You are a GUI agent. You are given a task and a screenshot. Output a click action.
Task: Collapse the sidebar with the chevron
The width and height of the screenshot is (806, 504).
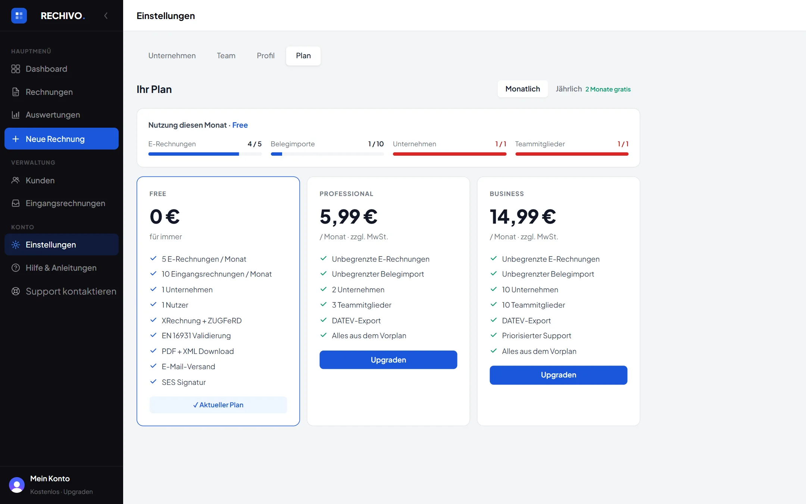coord(106,16)
